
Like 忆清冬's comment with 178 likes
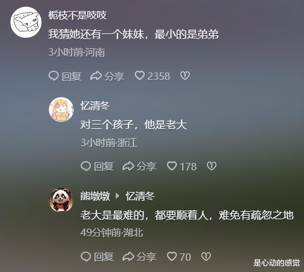point(172,166)
